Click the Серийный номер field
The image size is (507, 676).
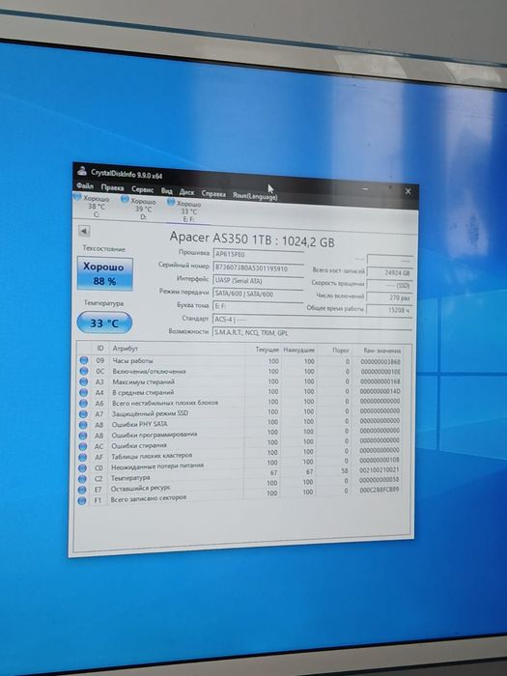[x=259, y=268]
